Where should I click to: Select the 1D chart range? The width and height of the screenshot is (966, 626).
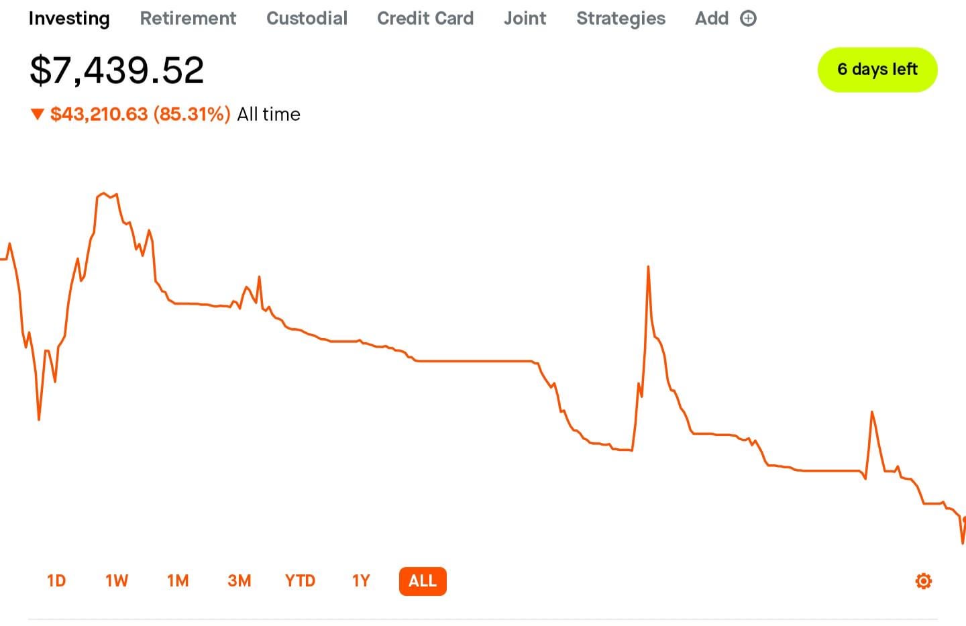tap(56, 581)
